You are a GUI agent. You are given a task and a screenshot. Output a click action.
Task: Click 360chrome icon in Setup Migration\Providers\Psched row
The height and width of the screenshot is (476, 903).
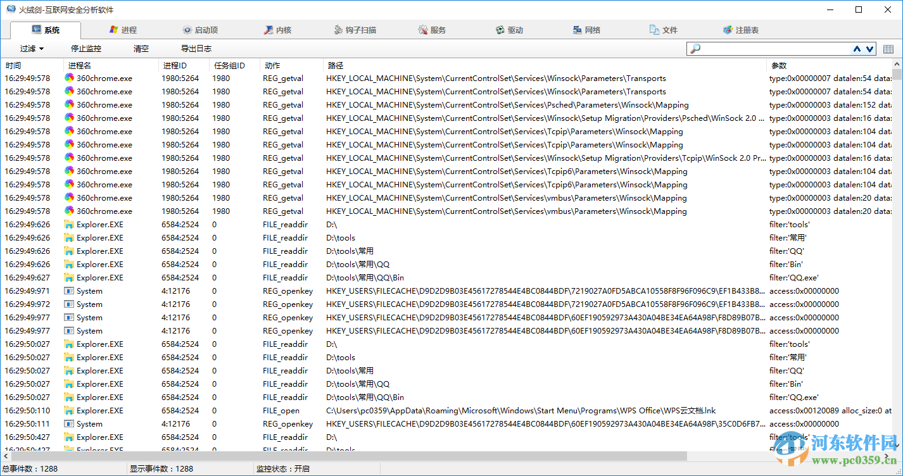point(69,118)
